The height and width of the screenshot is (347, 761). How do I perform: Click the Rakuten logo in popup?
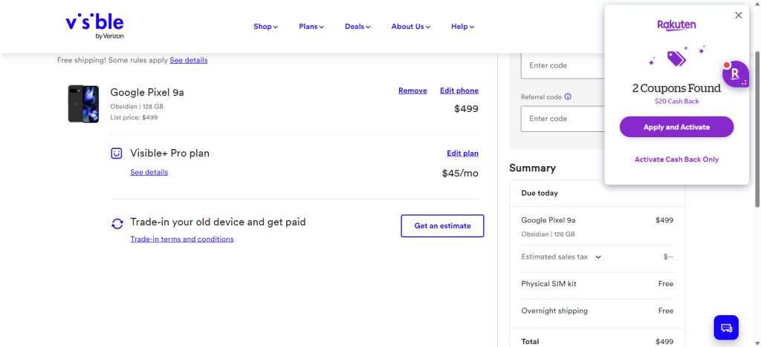coord(676,25)
